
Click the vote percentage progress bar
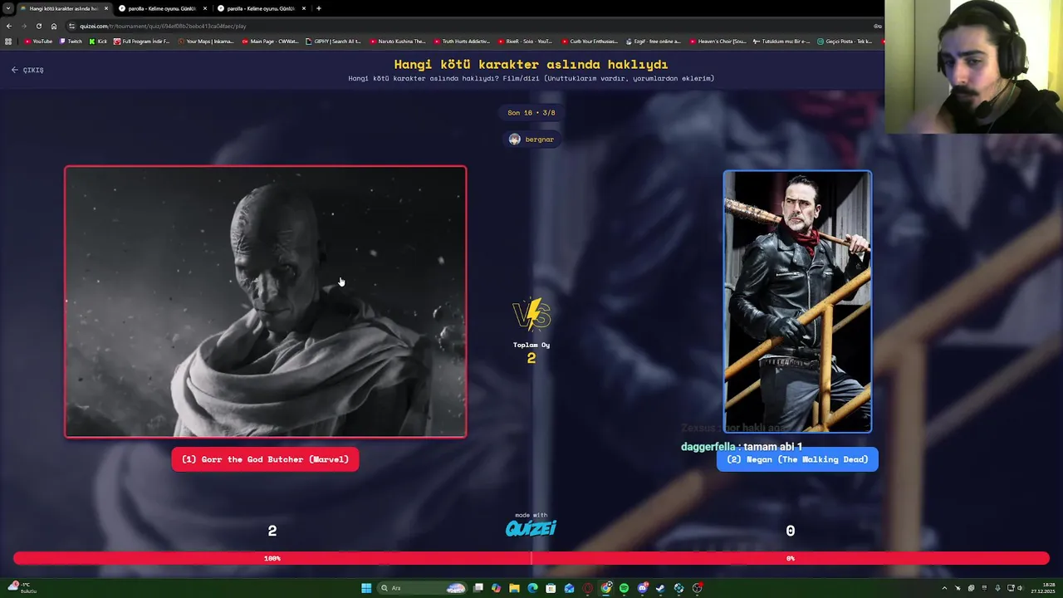click(531, 558)
